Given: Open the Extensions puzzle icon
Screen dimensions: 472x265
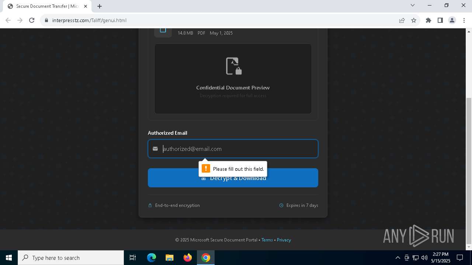Looking at the screenshot, I should [x=428, y=20].
